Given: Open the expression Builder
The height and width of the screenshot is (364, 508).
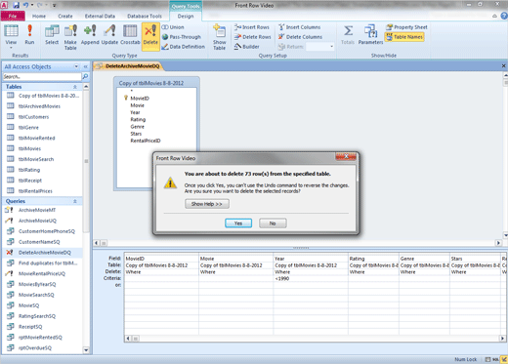Looking at the screenshot, I should [x=247, y=47].
